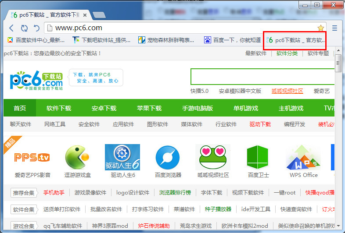Open the 软件下载 navigation tab
This screenshot has width=345, height=233.
click(x=59, y=108)
